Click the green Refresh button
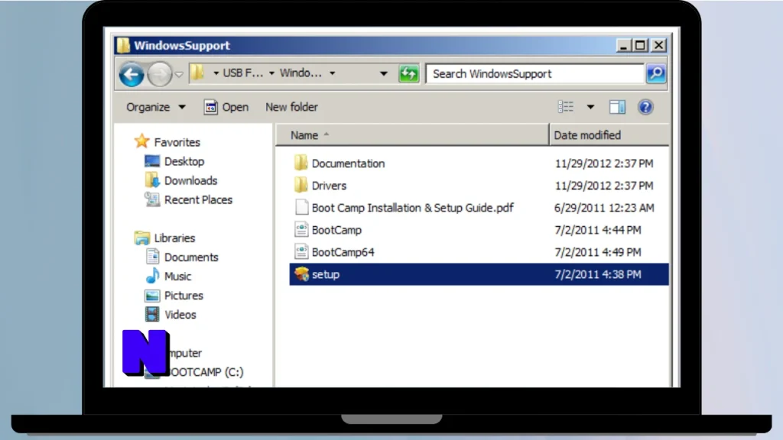 [x=408, y=74]
